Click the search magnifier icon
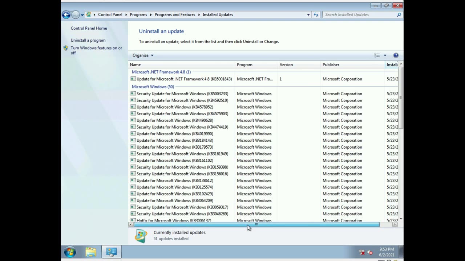The width and height of the screenshot is (465, 261). [x=399, y=15]
